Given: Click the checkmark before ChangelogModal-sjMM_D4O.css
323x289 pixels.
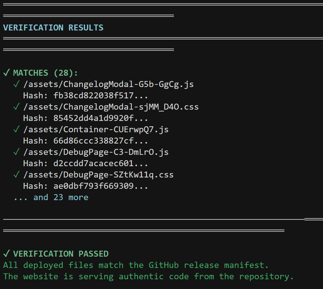Looking at the screenshot, I should pos(16,107).
